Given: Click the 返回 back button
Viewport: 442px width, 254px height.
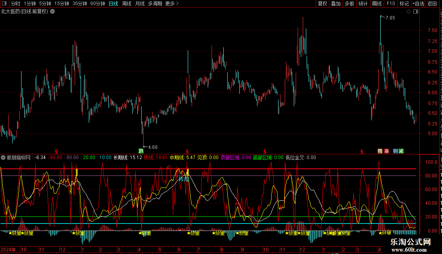Looking at the screenshot, I should coord(432,4).
